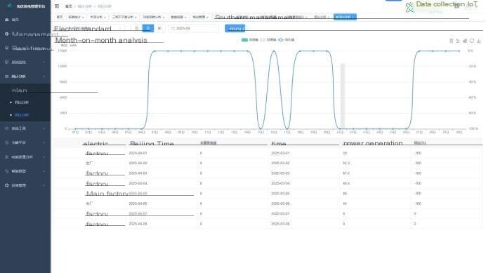Click the chart data point at day 16 peak

(x=274, y=51)
